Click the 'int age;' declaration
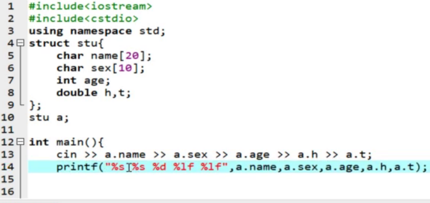Screen dimensions: 430x203 (x=83, y=80)
